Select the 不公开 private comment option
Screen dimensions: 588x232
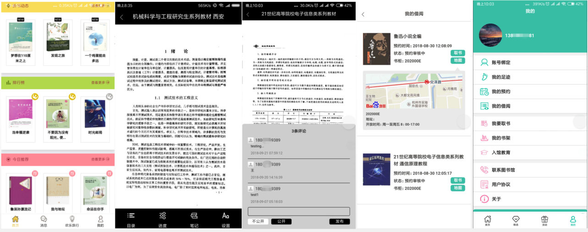[258, 221]
